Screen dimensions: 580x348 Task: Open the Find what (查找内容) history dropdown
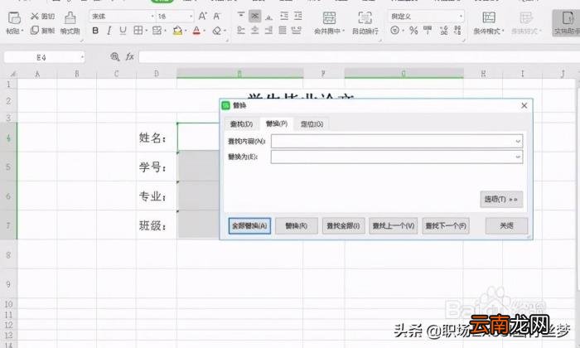[518, 141]
